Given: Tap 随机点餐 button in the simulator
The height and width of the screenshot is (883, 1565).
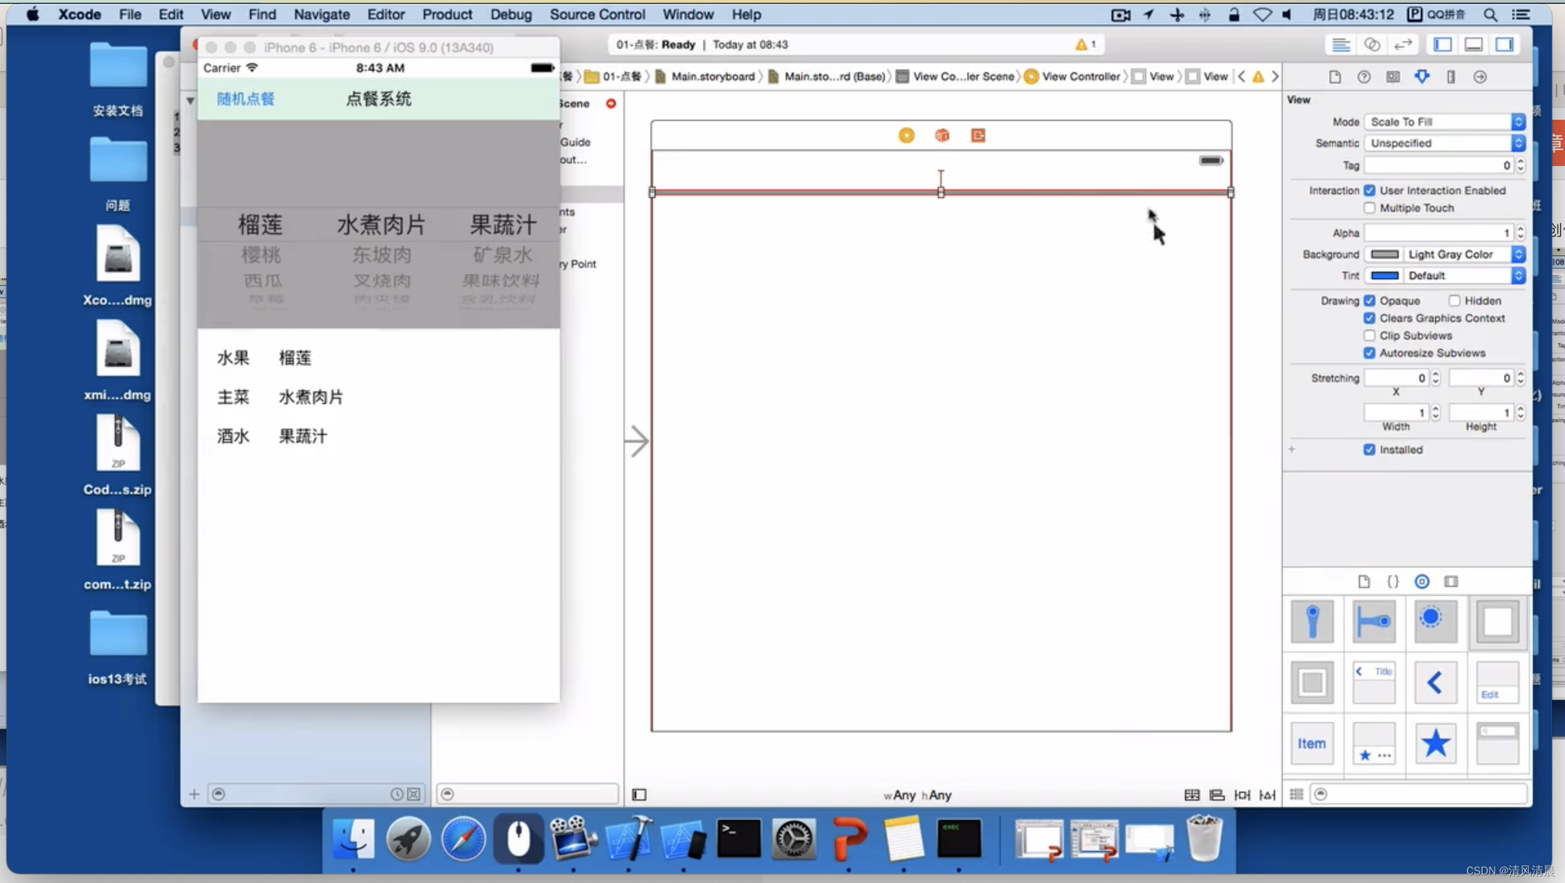Looking at the screenshot, I should pos(245,99).
